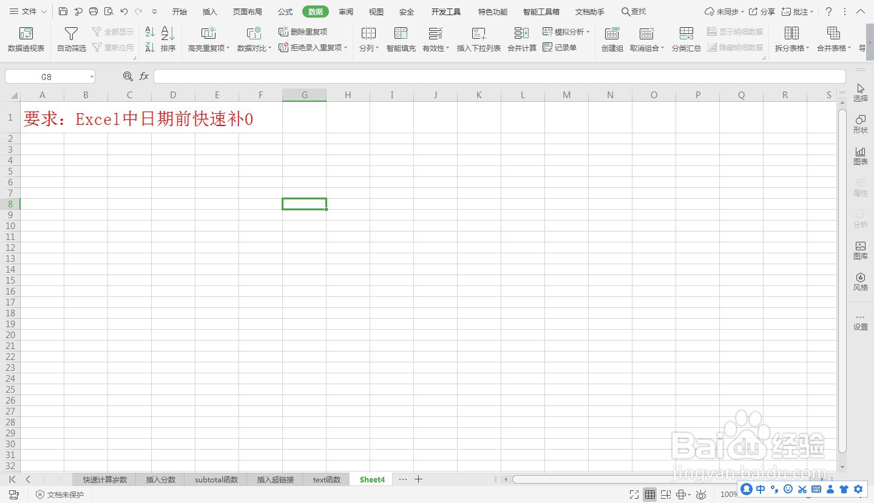This screenshot has width=874, height=503.
Task: Open the 图库 gallery panel in sidebar
Action: (x=861, y=250)
